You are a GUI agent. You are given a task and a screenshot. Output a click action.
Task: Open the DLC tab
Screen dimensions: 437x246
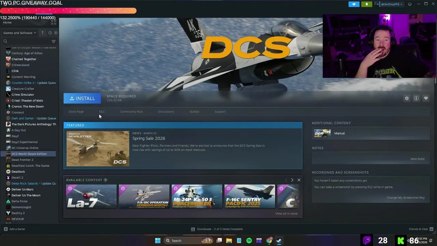[x=102, y=112]
